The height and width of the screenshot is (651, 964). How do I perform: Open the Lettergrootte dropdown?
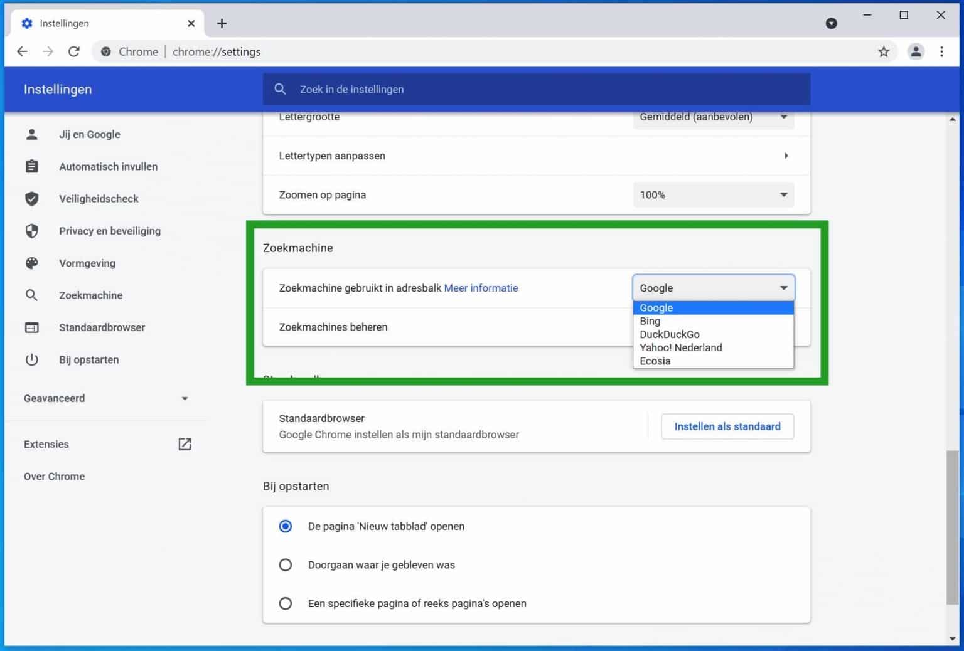click(x=714, y=117)
